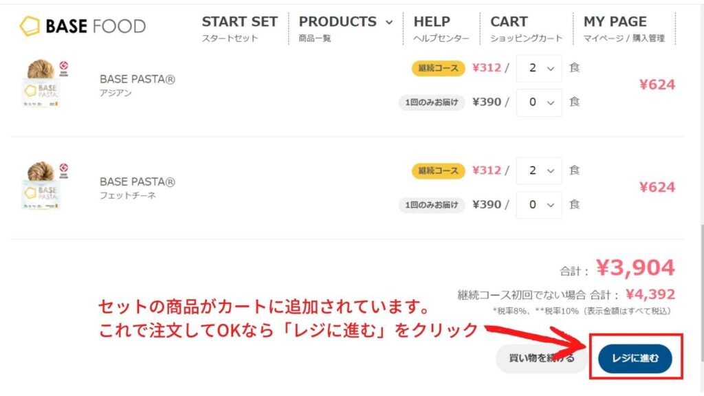Click the 1回のみお届け badge for フェットチーネ

[x=432, y=205]
